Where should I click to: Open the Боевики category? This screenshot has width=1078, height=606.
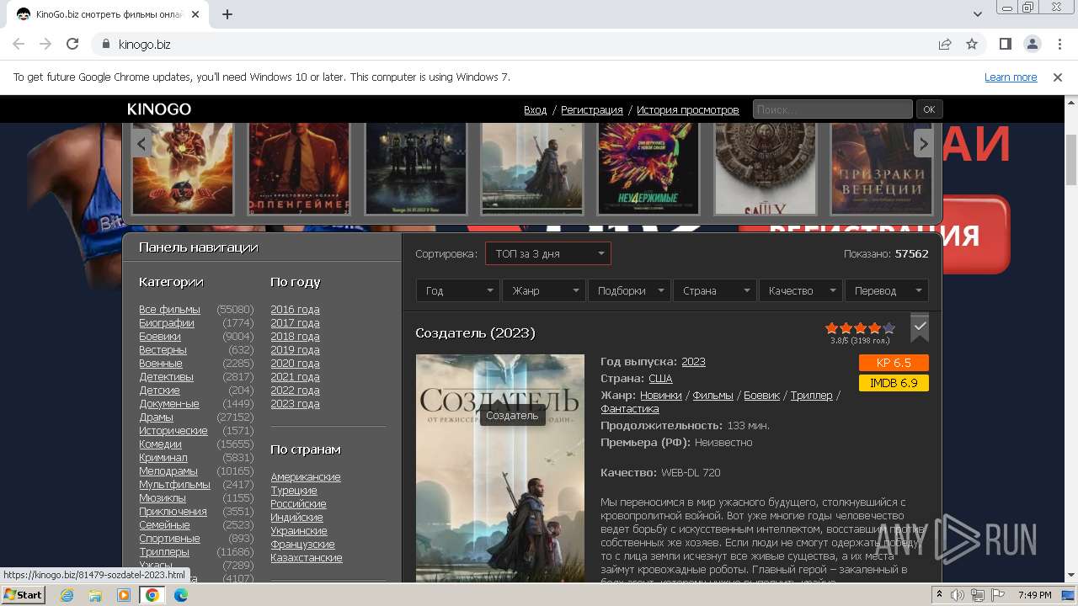click(x=160, y=337)
